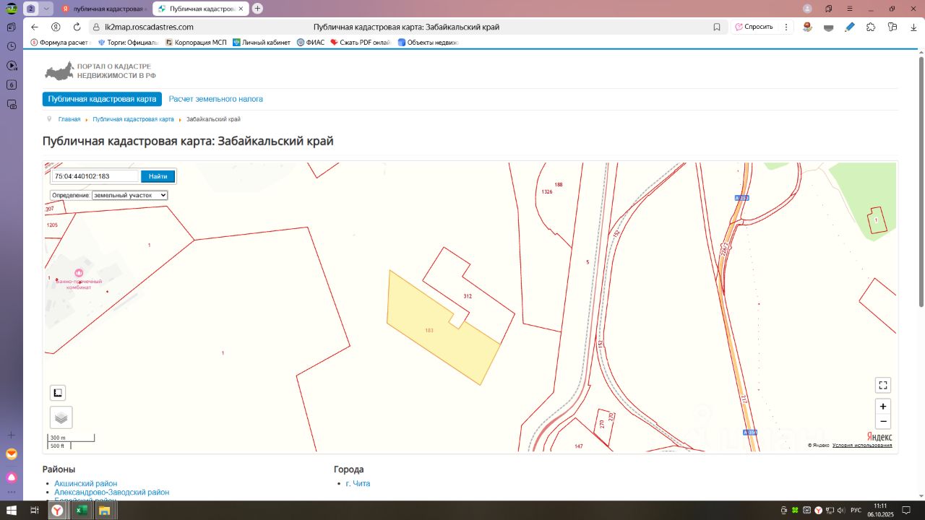925x520 pixels.
Task: Open the Акшинский район link
Action: pyautogui.click(x=86, y=484)
